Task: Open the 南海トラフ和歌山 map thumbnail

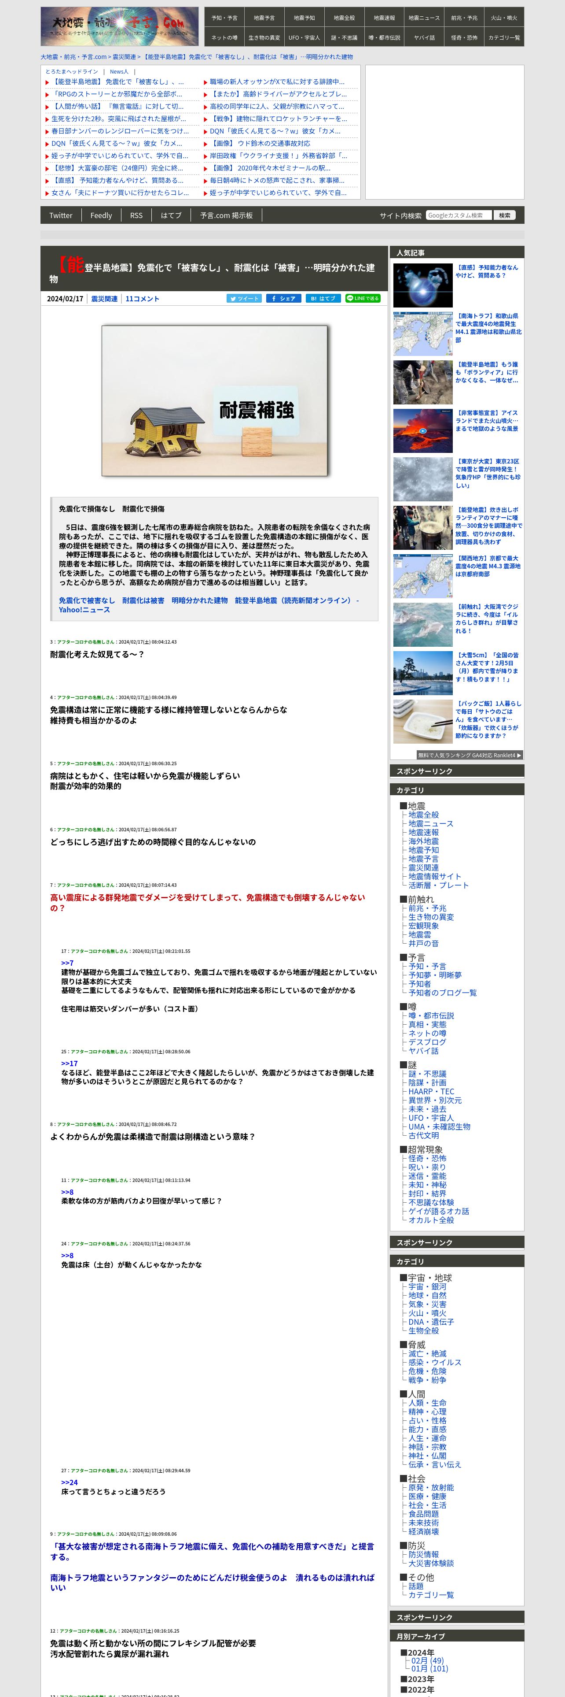Action: [423, 334]
